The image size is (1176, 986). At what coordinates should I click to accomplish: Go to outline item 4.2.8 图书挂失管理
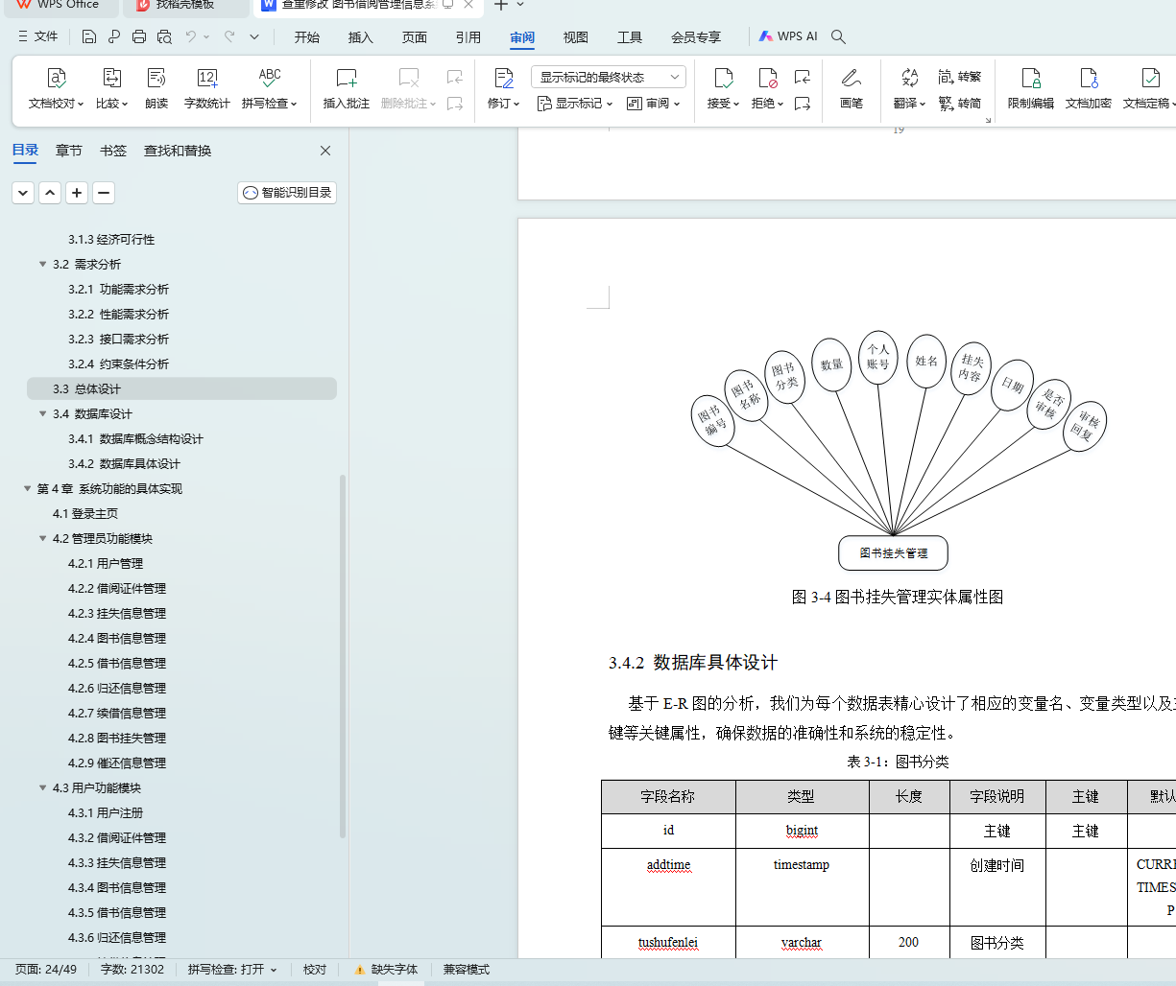pos(117,738)
